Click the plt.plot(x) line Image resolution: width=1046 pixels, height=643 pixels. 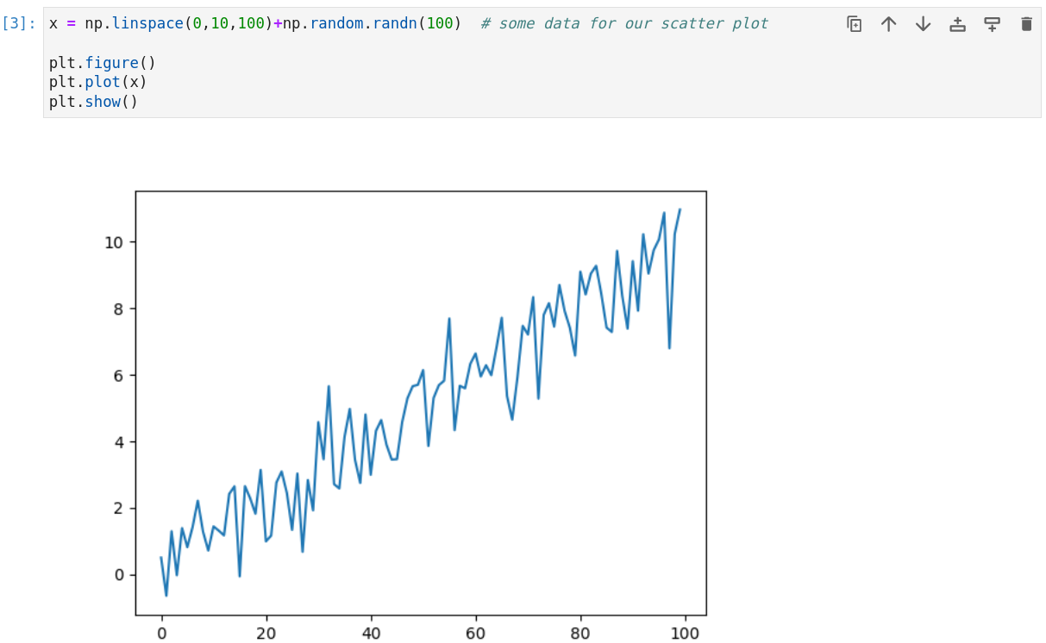pyautogui.click(x=91, y=82)
